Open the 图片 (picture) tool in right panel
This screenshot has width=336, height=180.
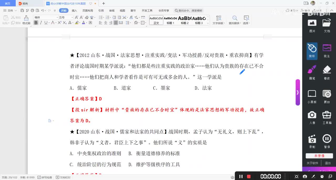(x=312, y=26)
